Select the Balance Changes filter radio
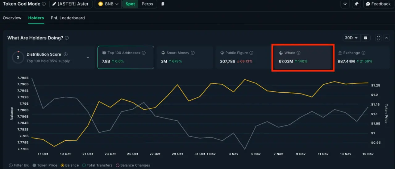The width and height of the screenshot is (395, 169). pyautogui.click(x=117, y=165)
